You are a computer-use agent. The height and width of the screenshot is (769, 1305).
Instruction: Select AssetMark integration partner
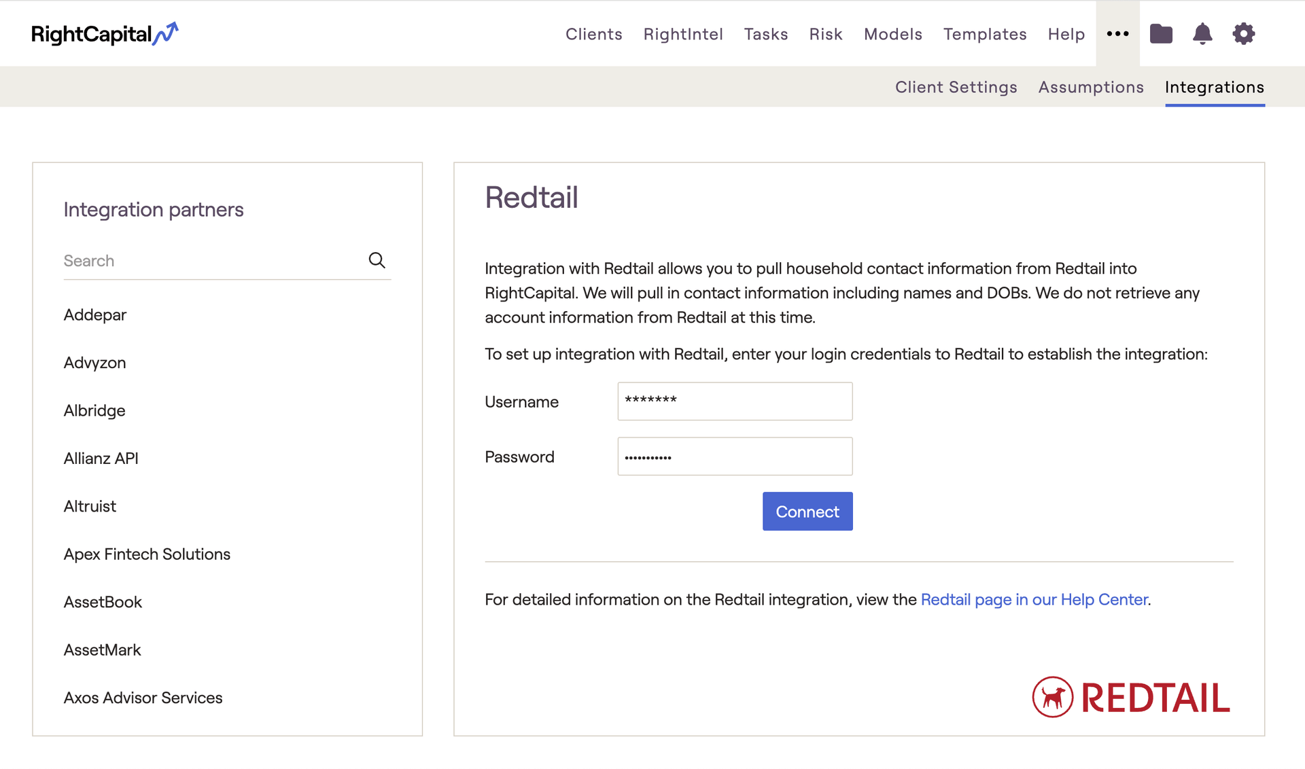click(103, 650)
